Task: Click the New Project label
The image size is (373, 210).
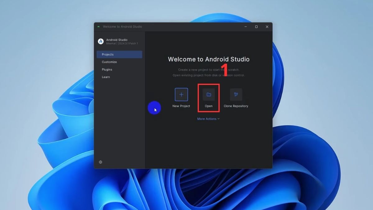Action: tap(181, 106)
